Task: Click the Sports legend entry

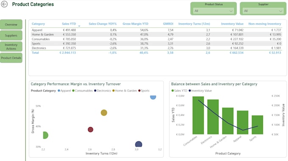Action: pyautogui.click(x=144, y=91)
